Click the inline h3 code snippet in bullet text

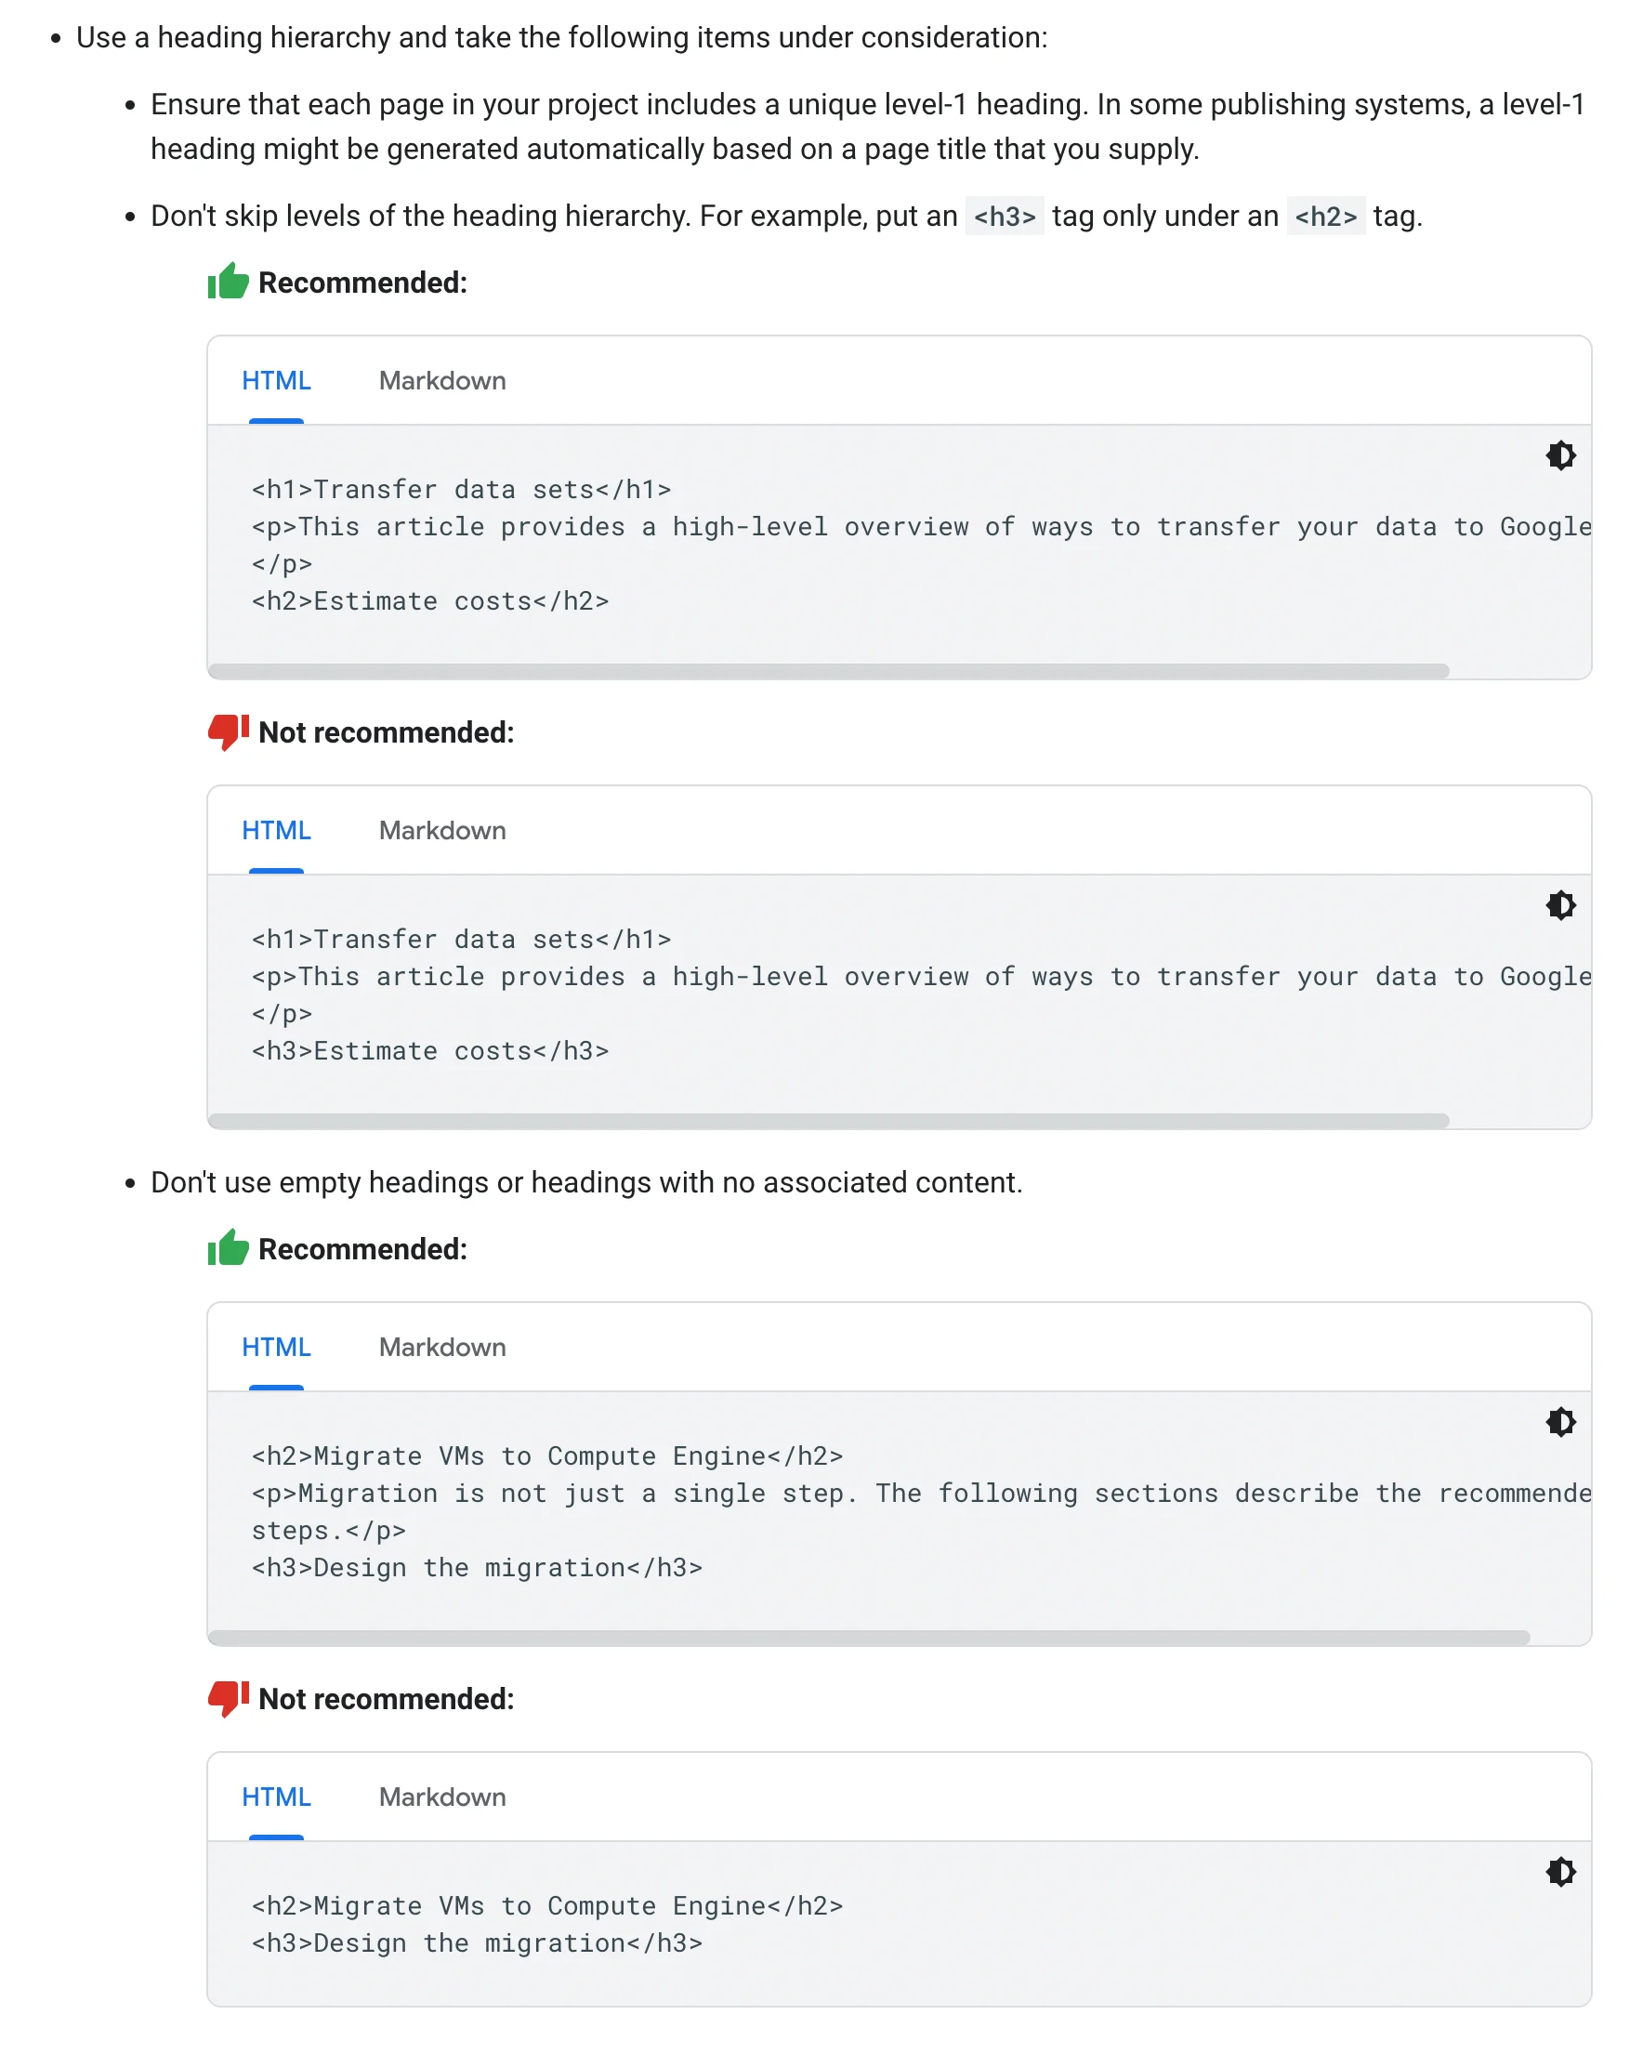pos(1004,217)
